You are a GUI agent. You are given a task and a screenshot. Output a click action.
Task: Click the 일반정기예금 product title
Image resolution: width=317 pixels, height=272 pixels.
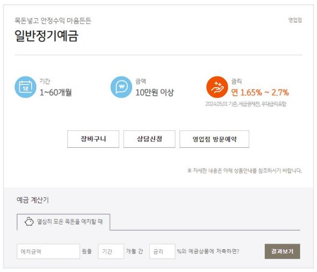[x=46, y=36]
